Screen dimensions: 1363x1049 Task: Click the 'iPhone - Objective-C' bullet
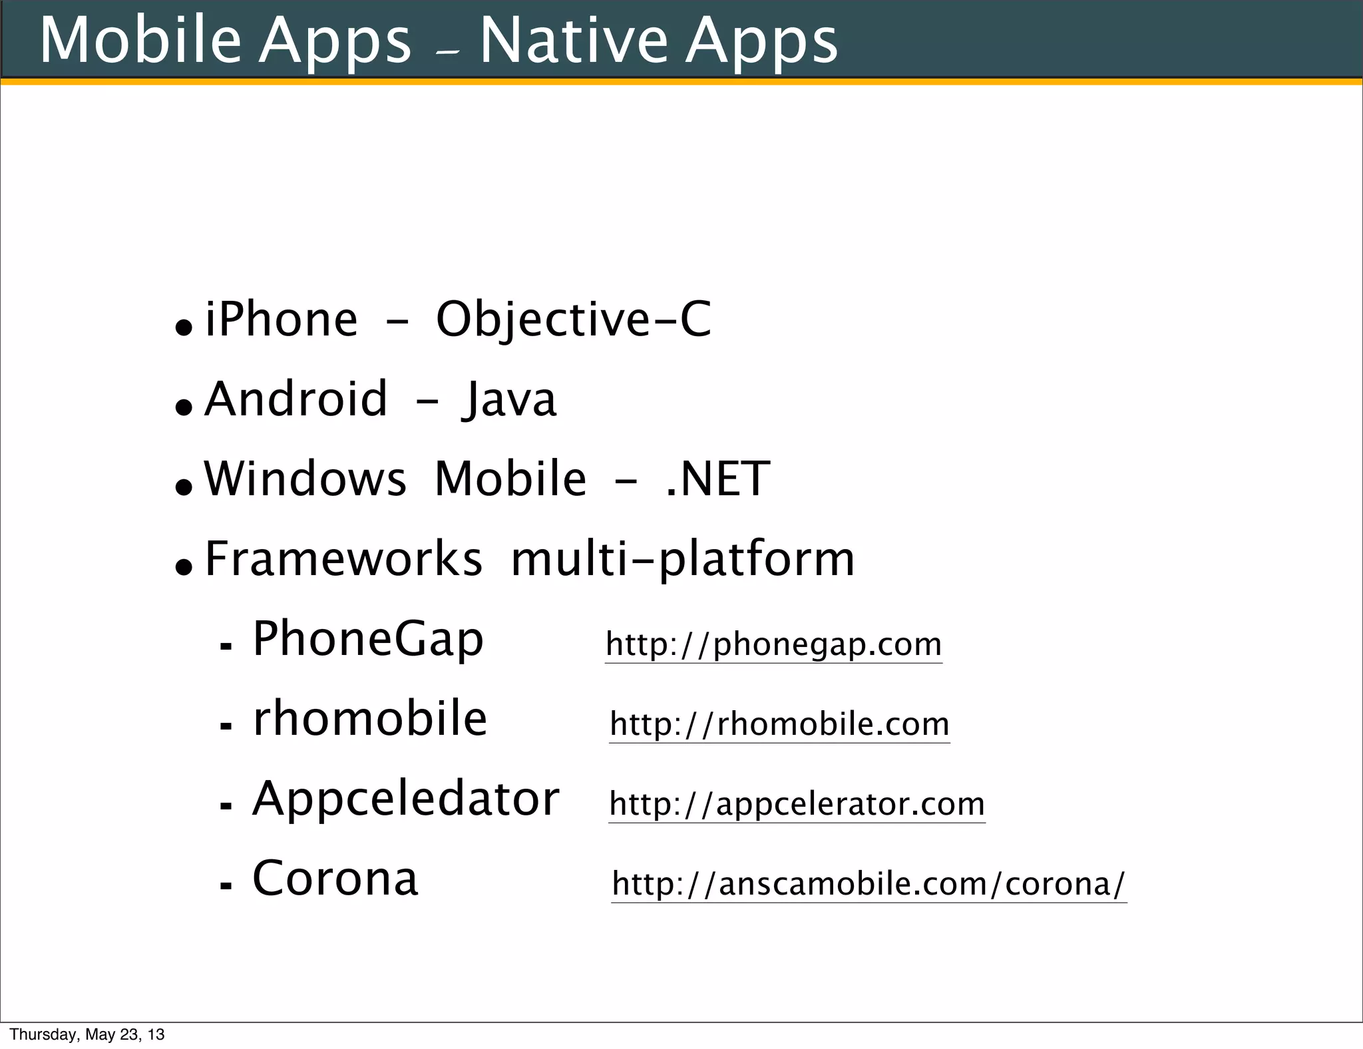click(458, 319)
